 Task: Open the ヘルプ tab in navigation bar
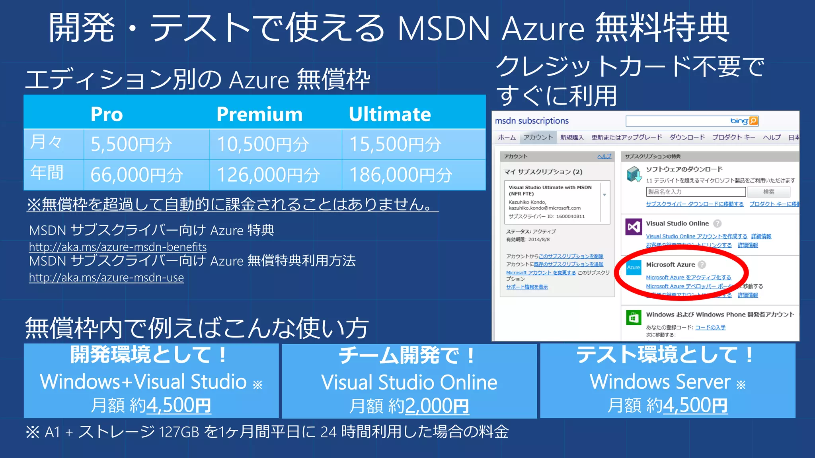pyautogui.click(x=772, y=137)
